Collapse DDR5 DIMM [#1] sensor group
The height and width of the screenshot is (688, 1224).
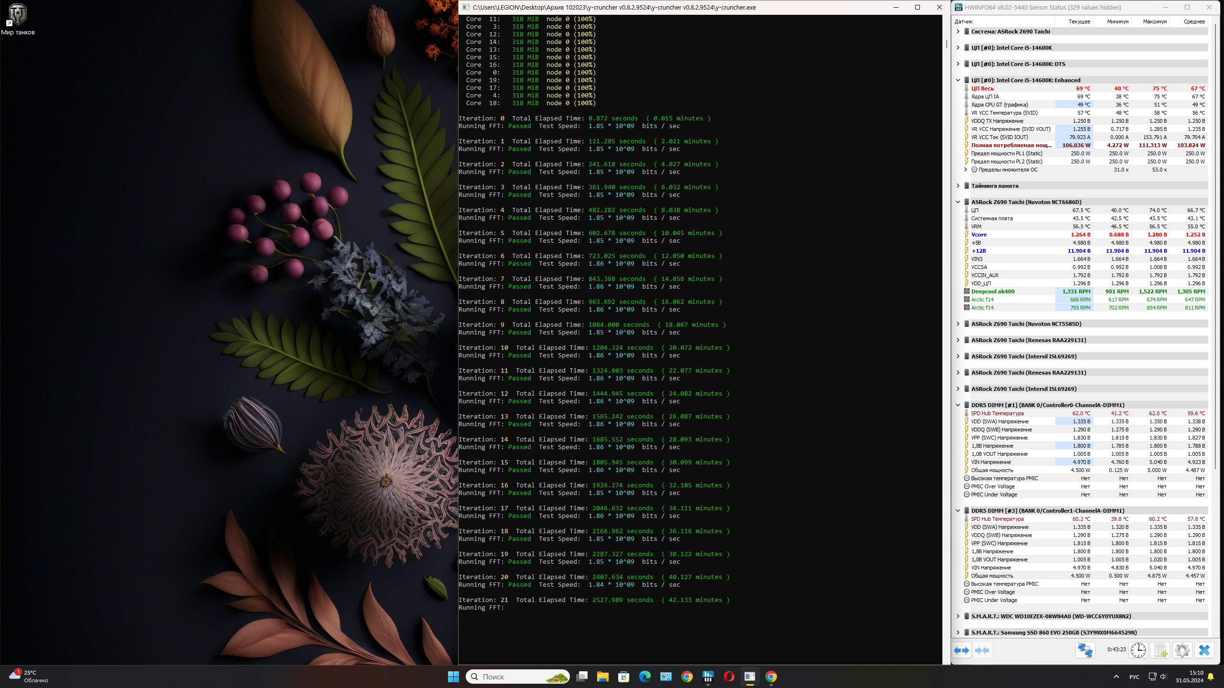coord(958,405)
